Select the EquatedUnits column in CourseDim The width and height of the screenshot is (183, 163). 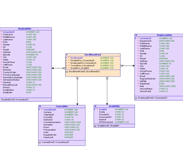50,135
